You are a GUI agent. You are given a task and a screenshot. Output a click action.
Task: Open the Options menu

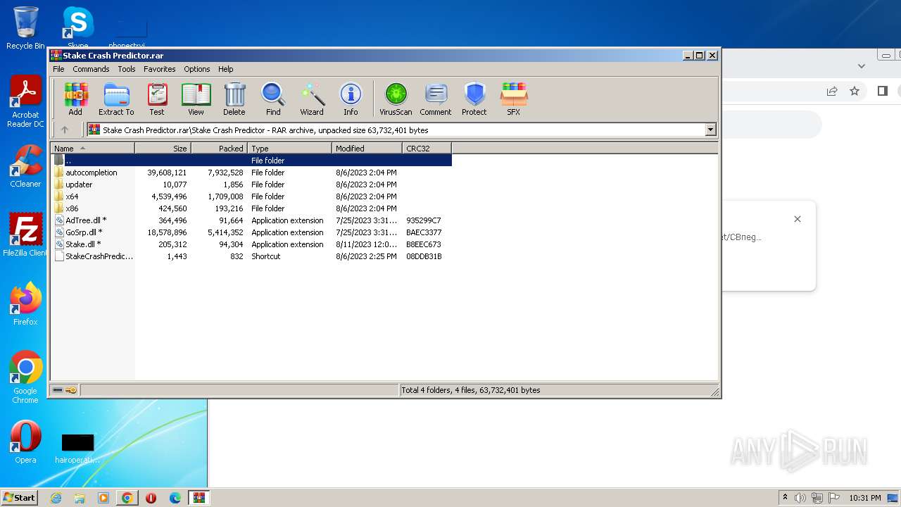(x=197, y=69)
